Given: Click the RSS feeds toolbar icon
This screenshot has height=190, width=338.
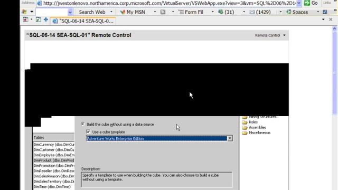Looking at the screenshot, I should click(163, 12).
